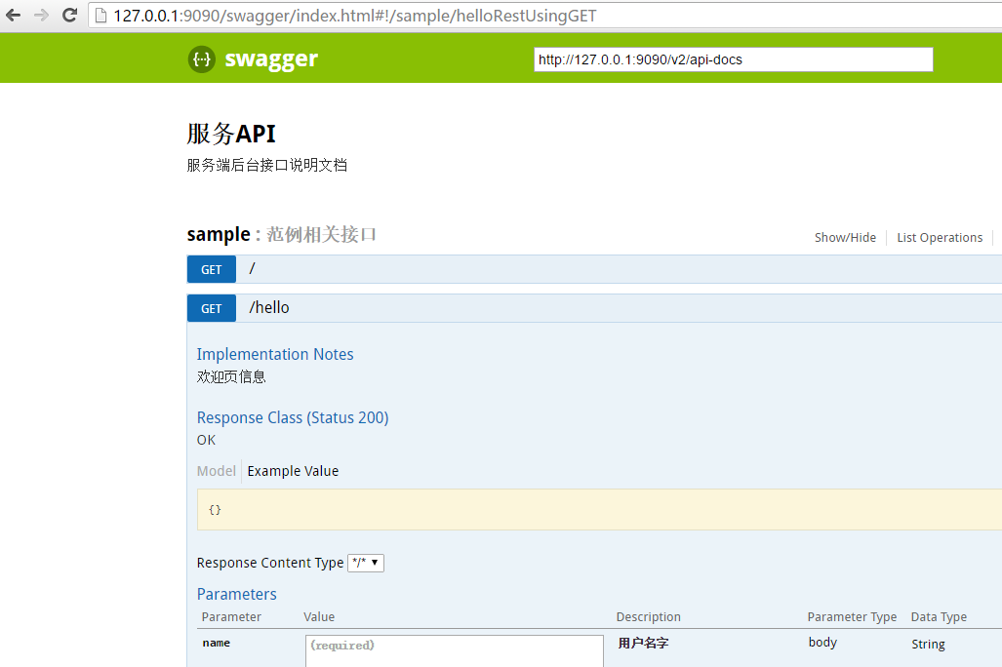The height and width of the screenshot is (667, 1002).
Task: Focus the browser address bar URL
Action: pos(355,16)
